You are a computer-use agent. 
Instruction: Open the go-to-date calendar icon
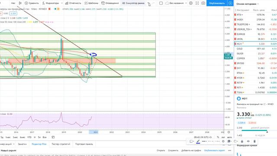(x=53, y=137)
